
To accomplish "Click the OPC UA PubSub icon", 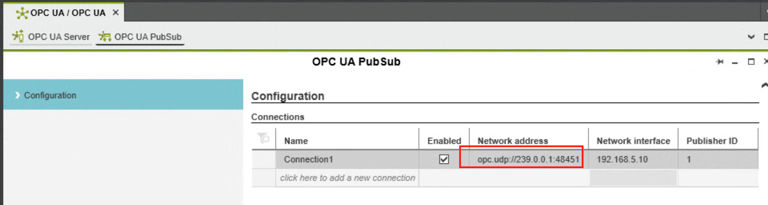I will pyautogui.click(x=105, y=36).
